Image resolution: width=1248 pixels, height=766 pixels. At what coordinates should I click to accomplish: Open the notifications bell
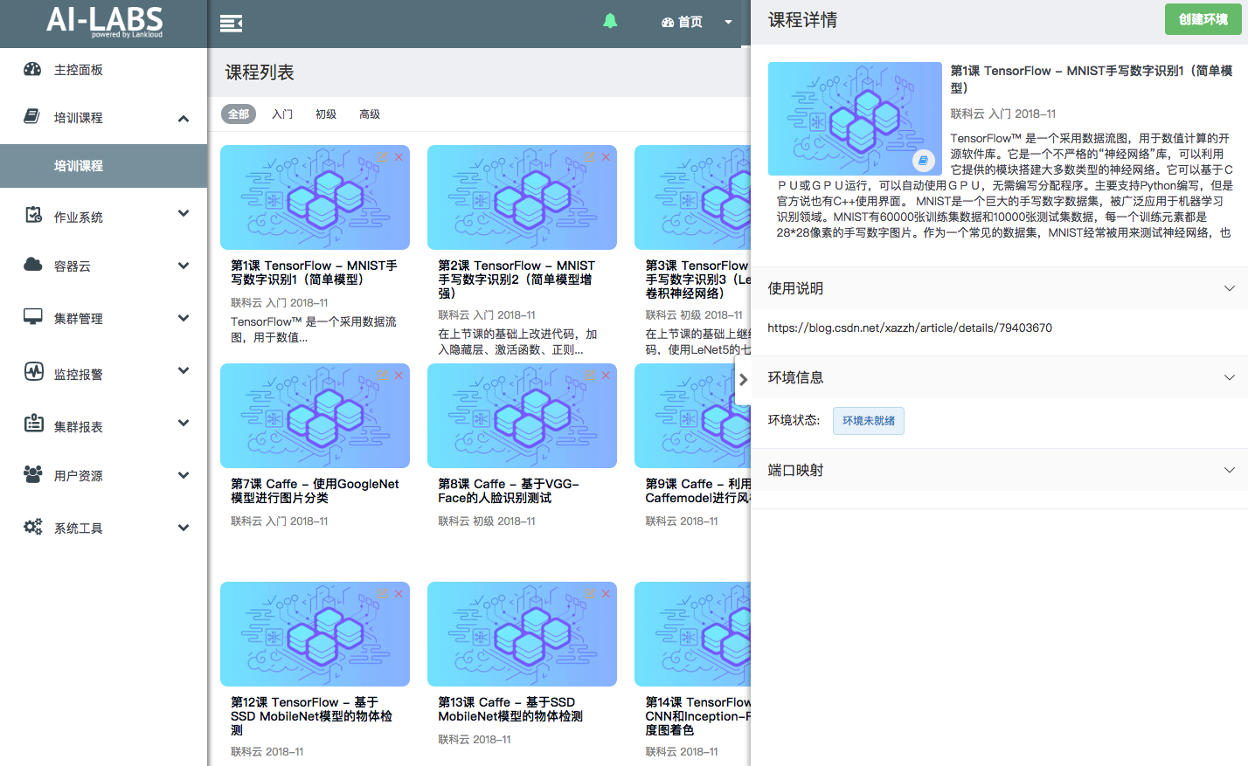610,22
